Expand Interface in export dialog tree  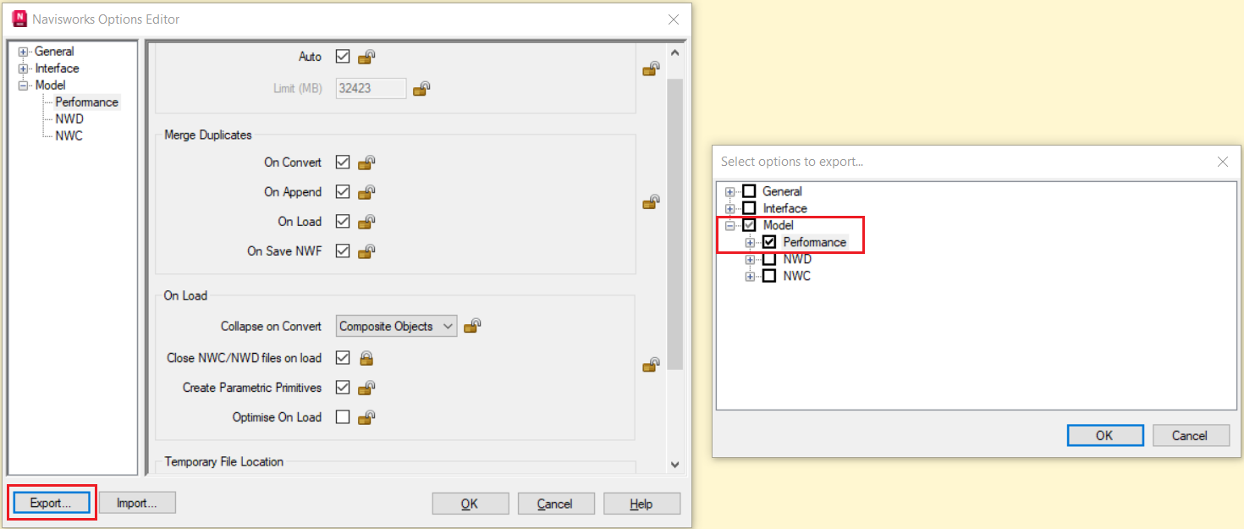tap(730, 209)
